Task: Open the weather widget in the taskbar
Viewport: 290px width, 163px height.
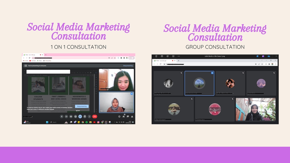Action: [x=27, y=122]
